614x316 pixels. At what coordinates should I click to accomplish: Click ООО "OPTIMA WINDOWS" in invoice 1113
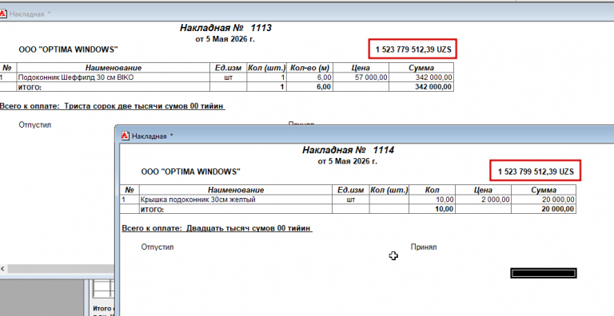tap(68, 49)
